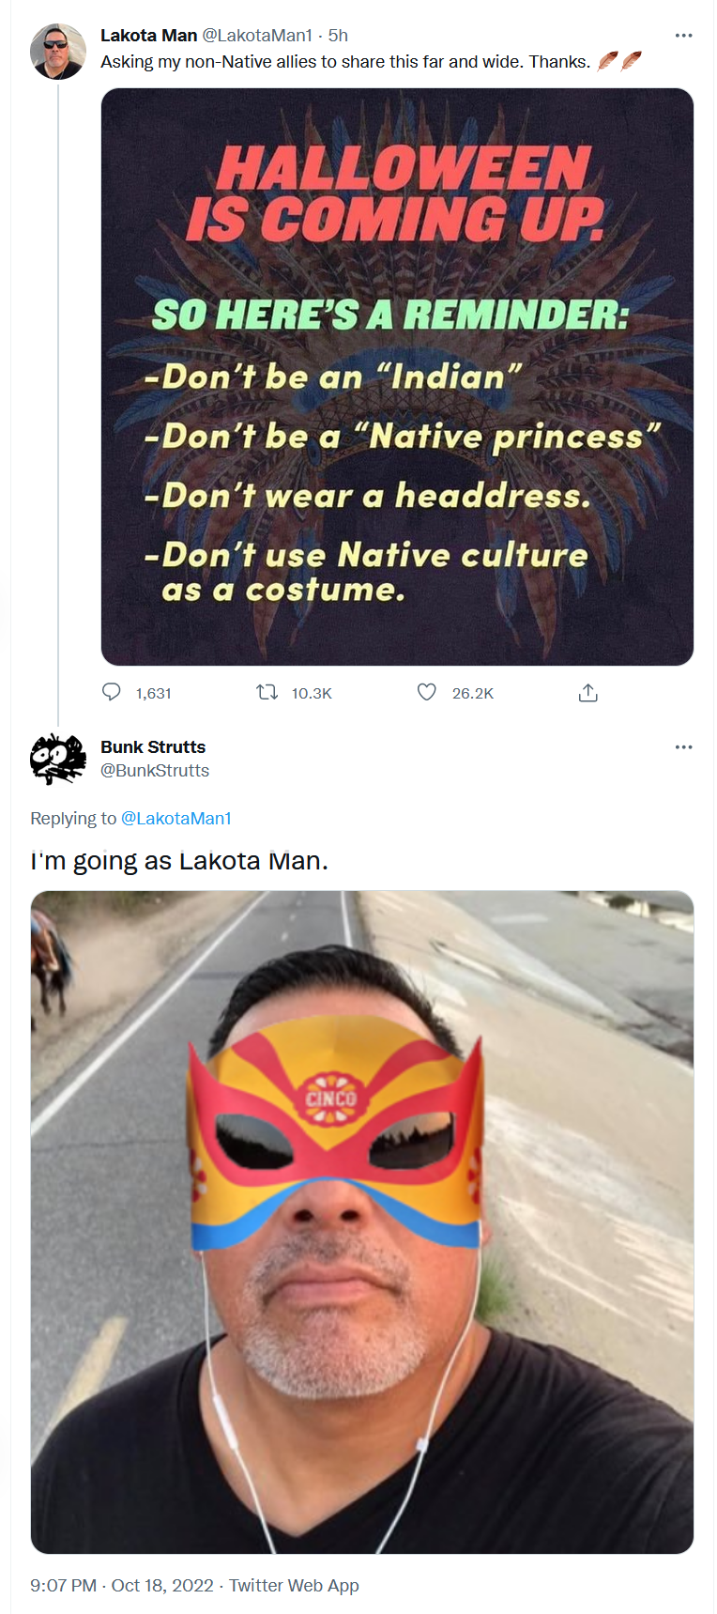The height and width of the screenshot is (1614, 717).
Task: Click the 'Asking my non-Native allies' tweet text
Action: click(345, 62)
